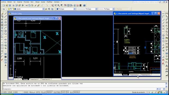Open the Ventana menu
The height and width of the screenshot is (95, 169).
(57, 2)
